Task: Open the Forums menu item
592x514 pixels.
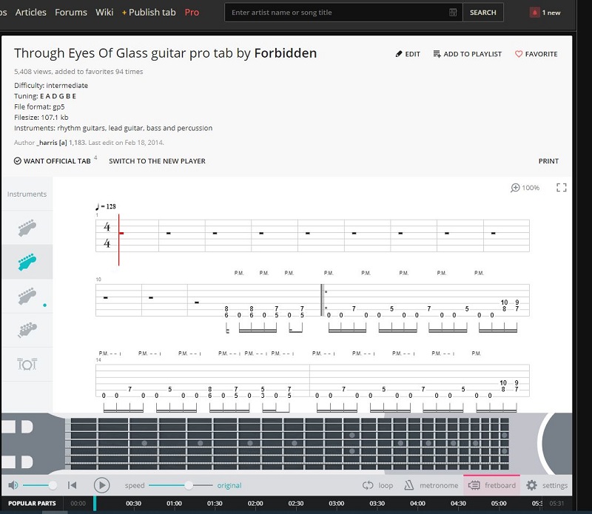Action: pyautogui.click(x=71, y=13)
